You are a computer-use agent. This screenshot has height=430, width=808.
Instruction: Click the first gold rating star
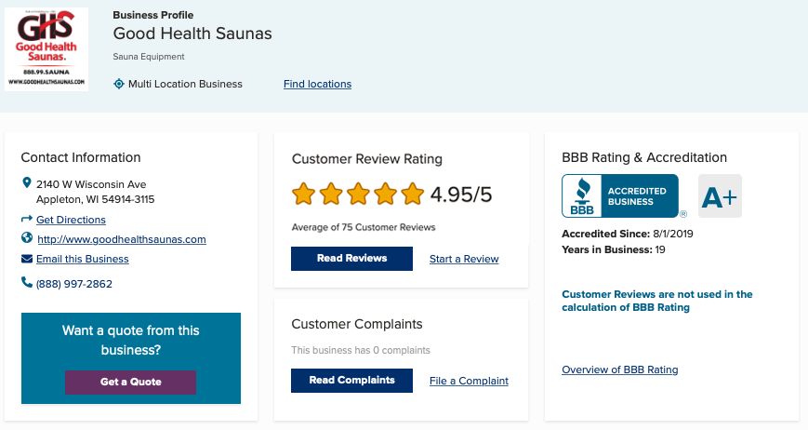pyautogui.click(x=303, y=195)
